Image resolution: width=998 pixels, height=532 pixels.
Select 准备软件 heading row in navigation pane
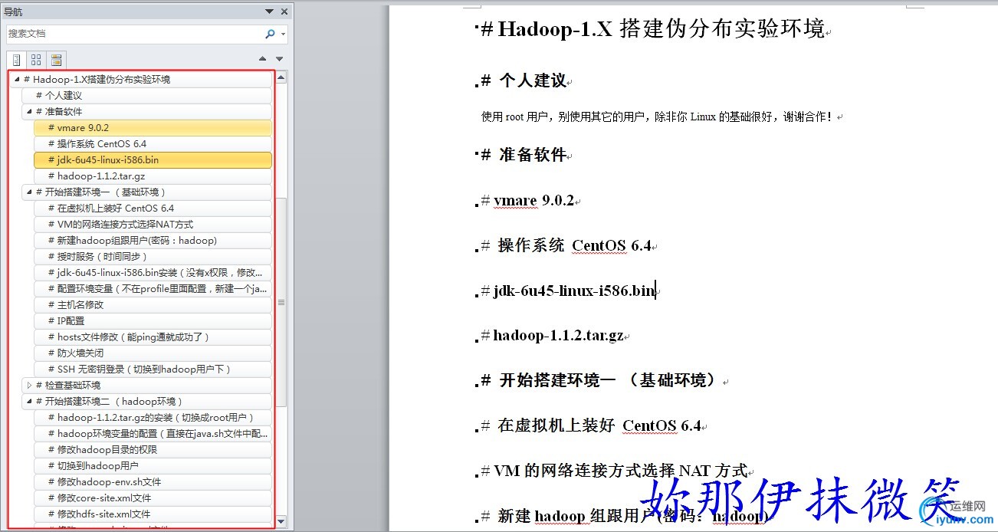(x=146, y=111)
